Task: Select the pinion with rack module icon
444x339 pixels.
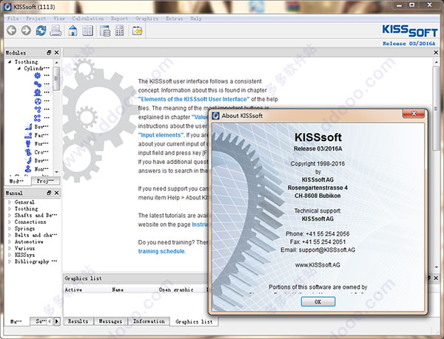Action: pyautogui.click(x=38, y=92)
